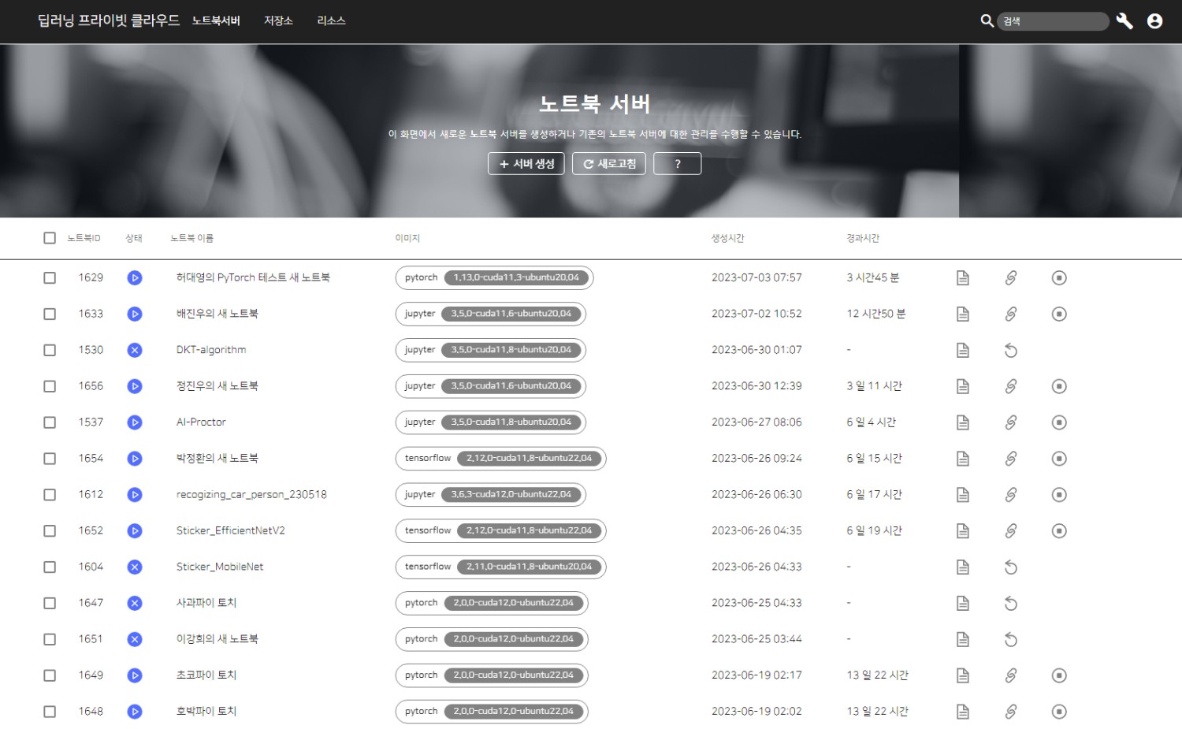1182x729 pixels.
Task: Select checkbox for notebook 1633
Action: (x=50, y=314)
